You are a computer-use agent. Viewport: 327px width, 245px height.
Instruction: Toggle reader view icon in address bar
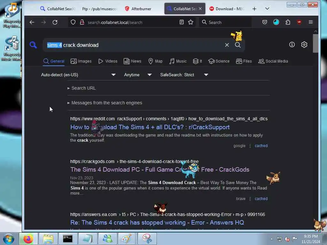(x=182, y=22)
